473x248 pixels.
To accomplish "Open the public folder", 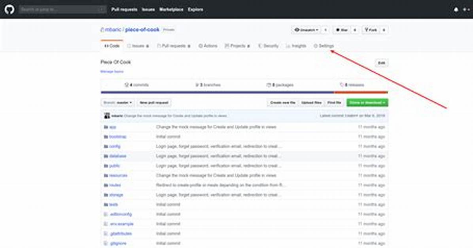I will click(x=115, y=166).
